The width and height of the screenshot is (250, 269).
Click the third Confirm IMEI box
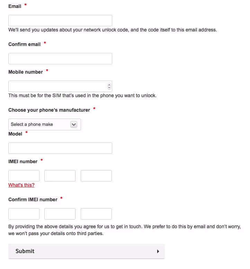pos(96,214)
